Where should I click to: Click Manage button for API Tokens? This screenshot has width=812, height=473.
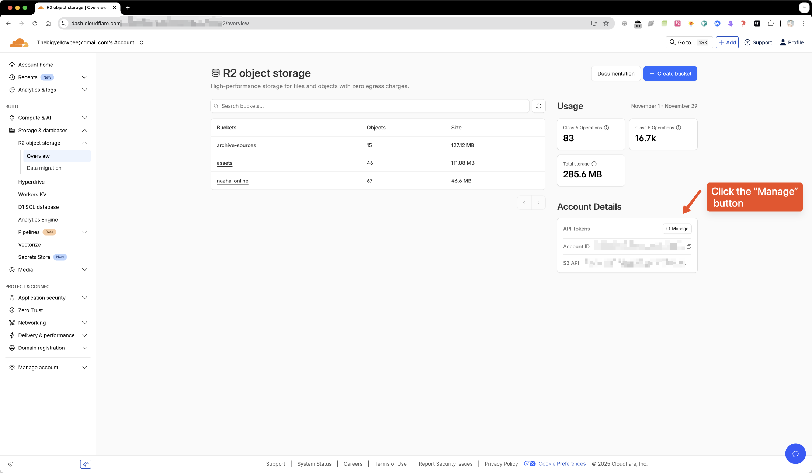[x=677, y=229]
